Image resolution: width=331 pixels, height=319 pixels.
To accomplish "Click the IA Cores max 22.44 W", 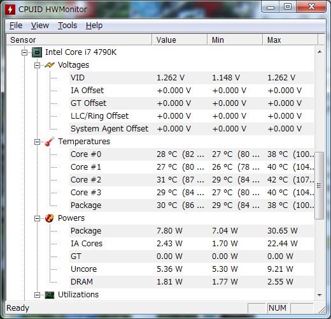I will click(283, 244).
